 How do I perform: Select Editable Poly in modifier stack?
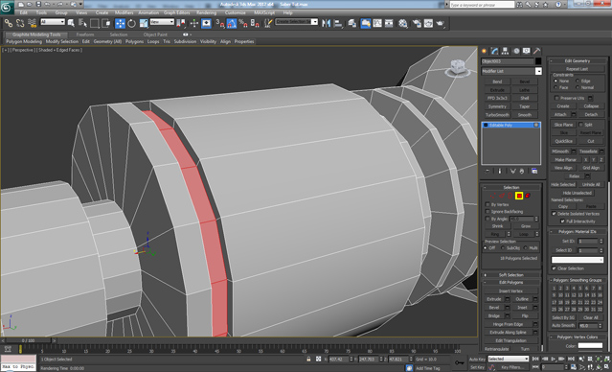click(510, 125)
